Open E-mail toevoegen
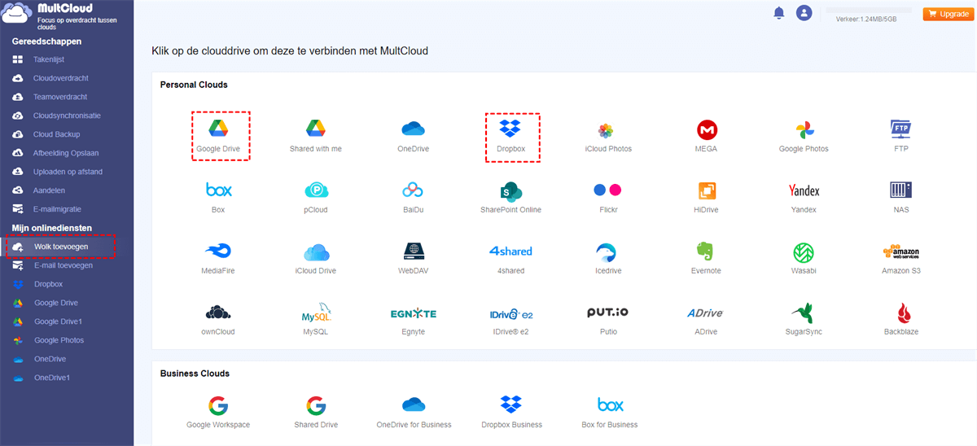 [63, 265]
